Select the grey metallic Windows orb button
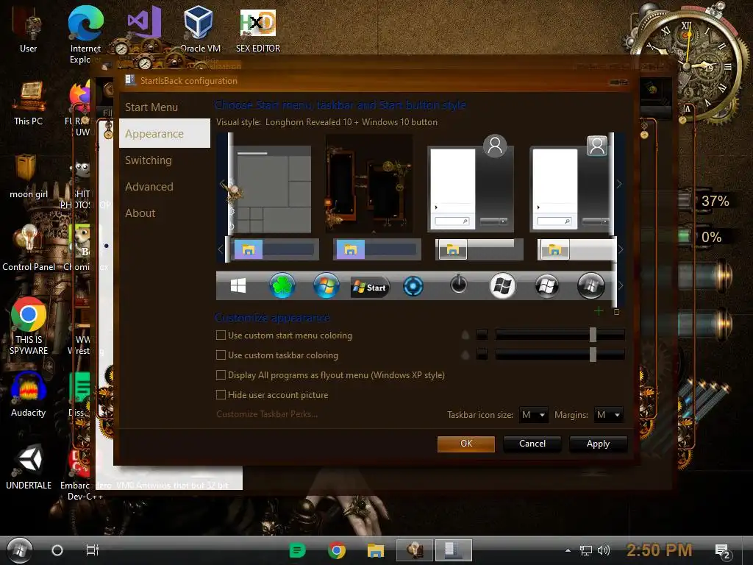The image size is (753, 565). pyautogui.click(x=590, y=286)
